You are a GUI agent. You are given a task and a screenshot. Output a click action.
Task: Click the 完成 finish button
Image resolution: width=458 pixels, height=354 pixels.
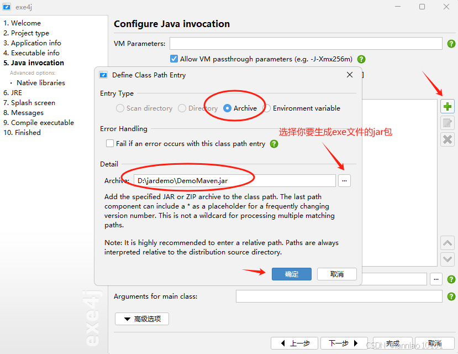click(392, 343)
